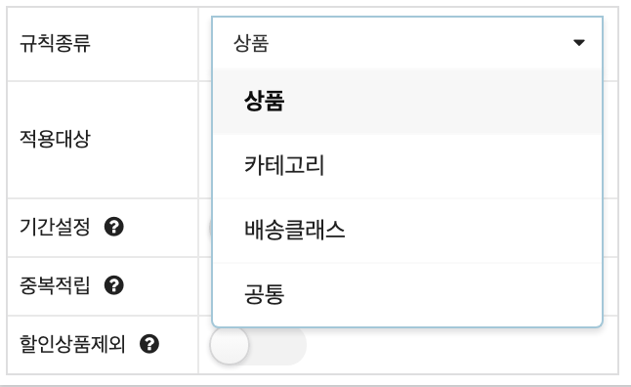Open the 할인상품제외 question mark tooltip icon
This screenshot has width=631, height=387.
pos(149,344)
